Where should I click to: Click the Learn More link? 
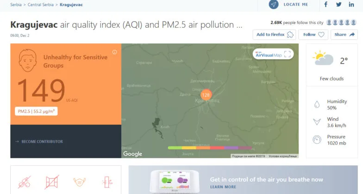point(223,187)
